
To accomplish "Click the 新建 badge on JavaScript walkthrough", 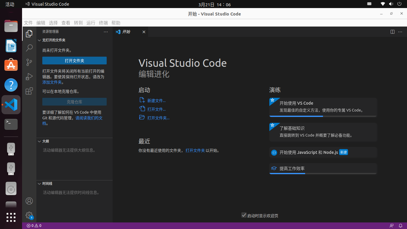I will 344,152.
